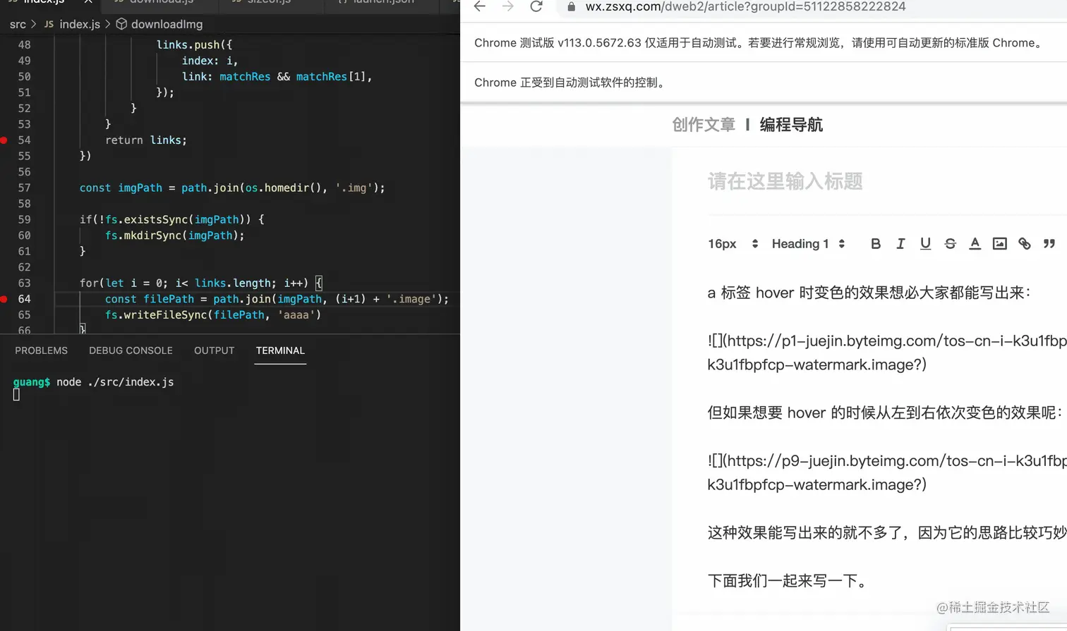
Task: Click the src breadcrumb in VS Code
Action: 18,24
